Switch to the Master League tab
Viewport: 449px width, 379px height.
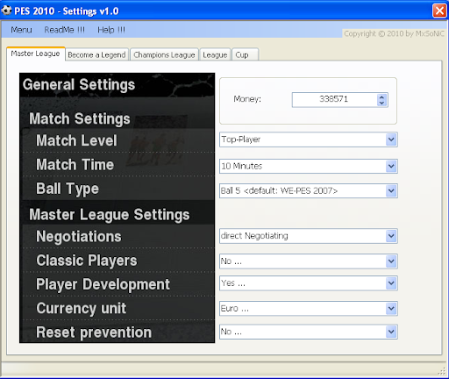[x=35, y=54]
